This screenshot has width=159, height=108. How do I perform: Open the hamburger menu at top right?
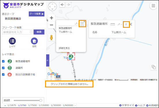tap(153, 6)
